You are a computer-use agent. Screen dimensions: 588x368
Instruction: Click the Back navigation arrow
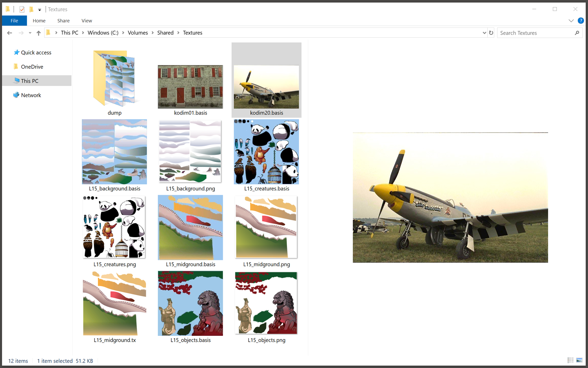[x=9, y=33]
